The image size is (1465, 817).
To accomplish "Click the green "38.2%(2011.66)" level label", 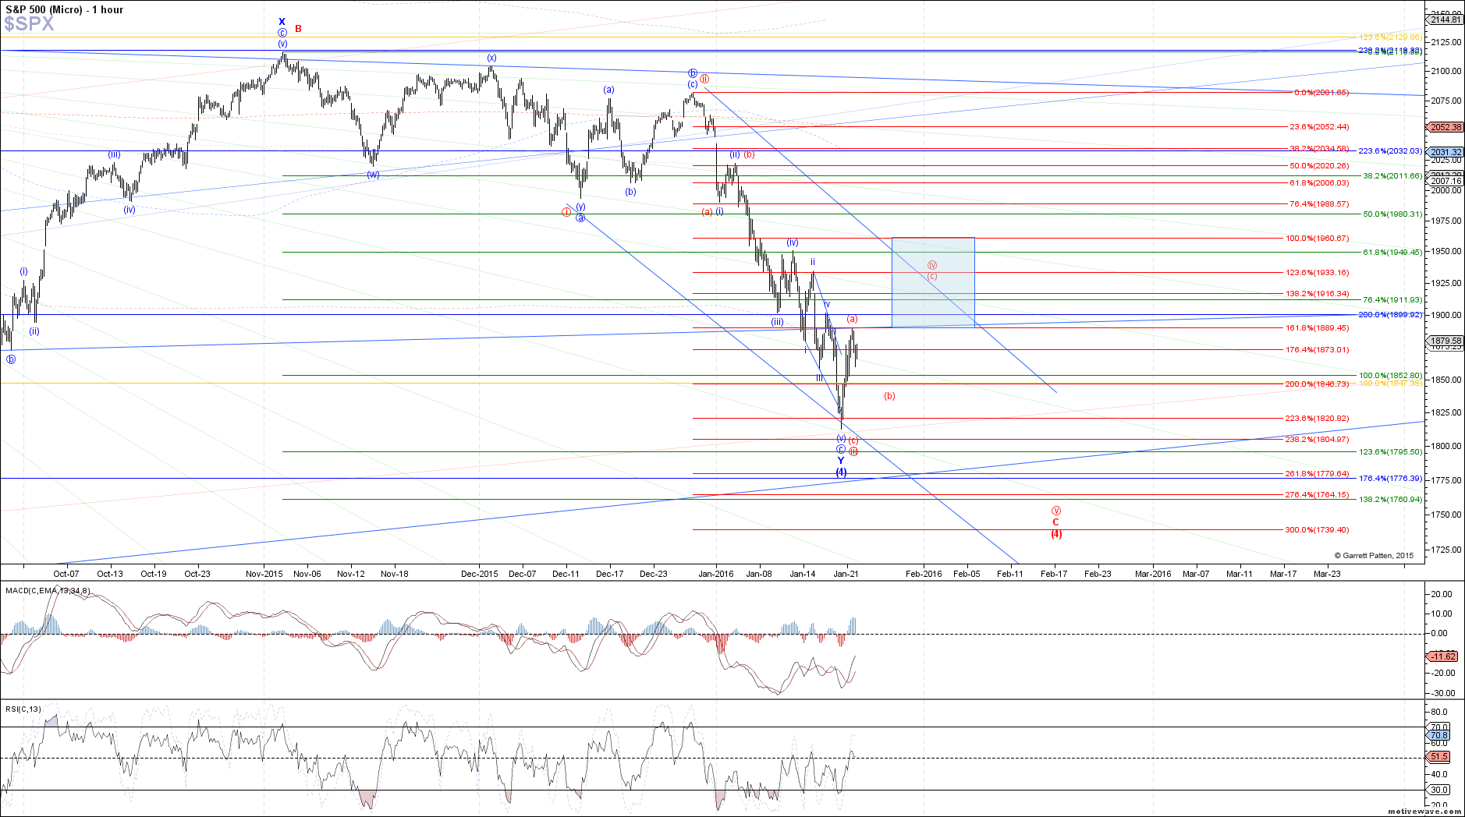I will pyautogui.click(x=1392, y=176).
